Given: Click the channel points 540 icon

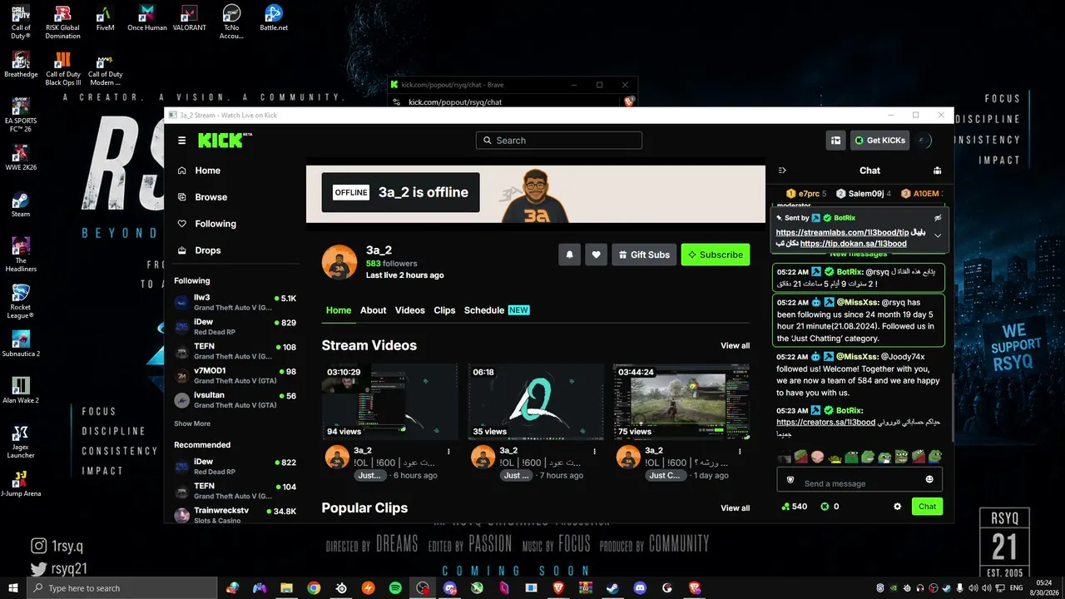Looking at the screenshot, I should click(x=785, y=507).
